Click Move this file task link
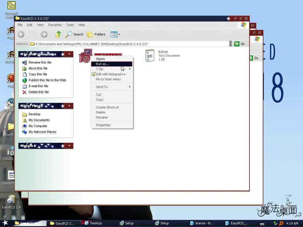 click(38, 68)
